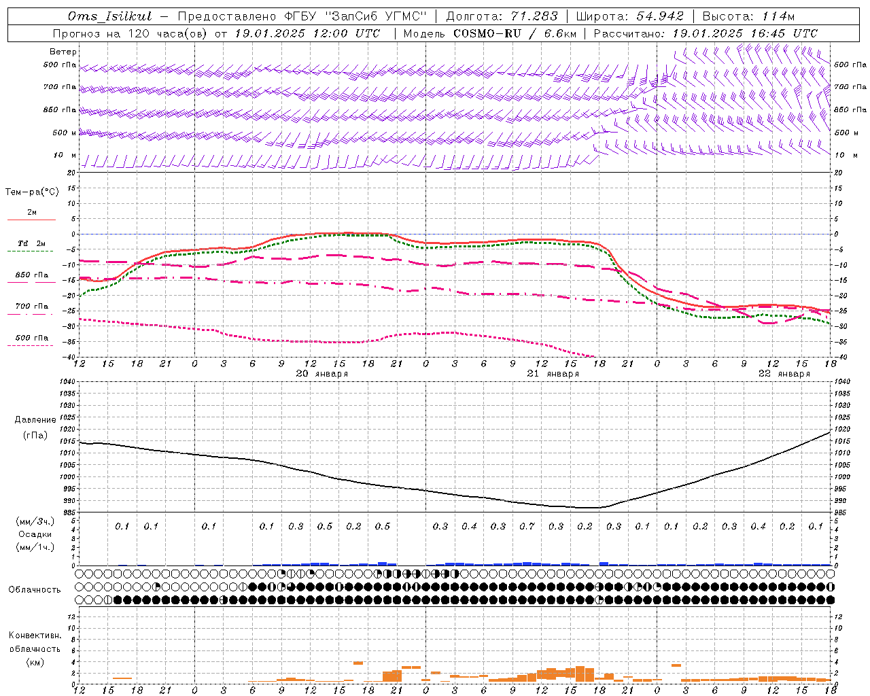The height and width of the screenshot is (696, 870).
Task: Click "Прогноз на 120 часа(ов)" forecast length text
Action: point(130,33)
